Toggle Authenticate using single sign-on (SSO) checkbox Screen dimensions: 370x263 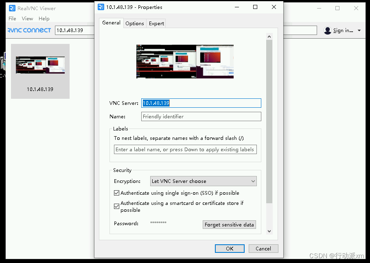pos(116,193)
